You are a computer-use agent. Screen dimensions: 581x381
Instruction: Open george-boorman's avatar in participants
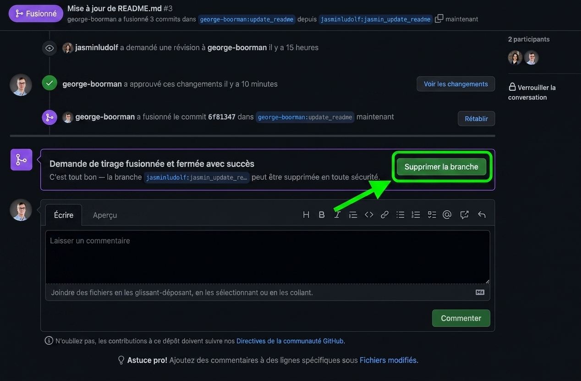click(531, 58)
